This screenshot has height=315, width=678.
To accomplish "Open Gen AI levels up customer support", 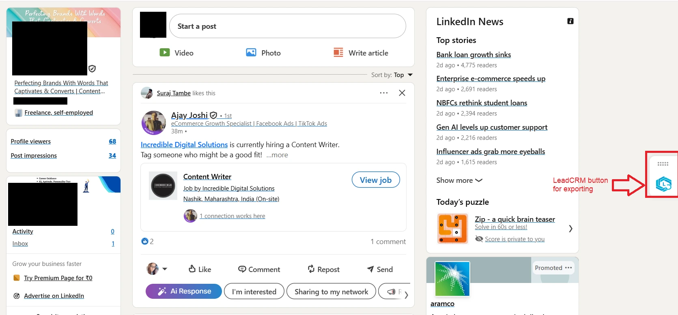I will 492,127.
